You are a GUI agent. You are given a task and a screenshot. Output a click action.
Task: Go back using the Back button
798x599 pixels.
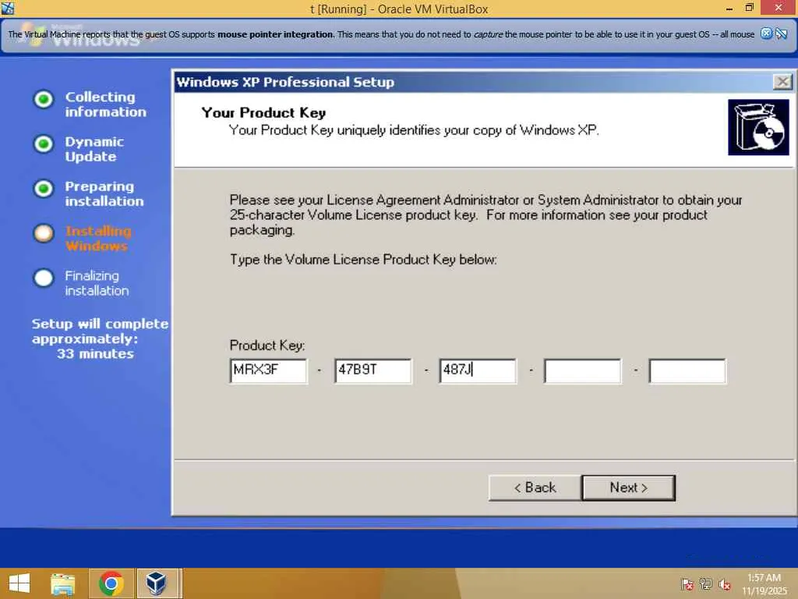coord(535,488)
